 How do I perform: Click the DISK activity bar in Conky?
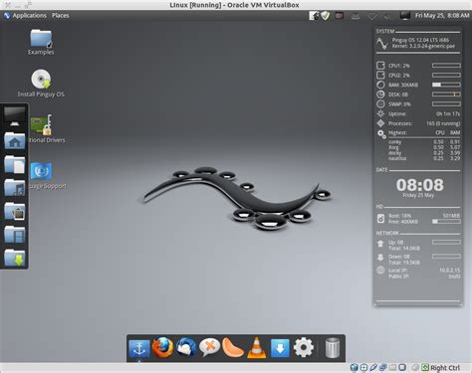tap(446, 94)
